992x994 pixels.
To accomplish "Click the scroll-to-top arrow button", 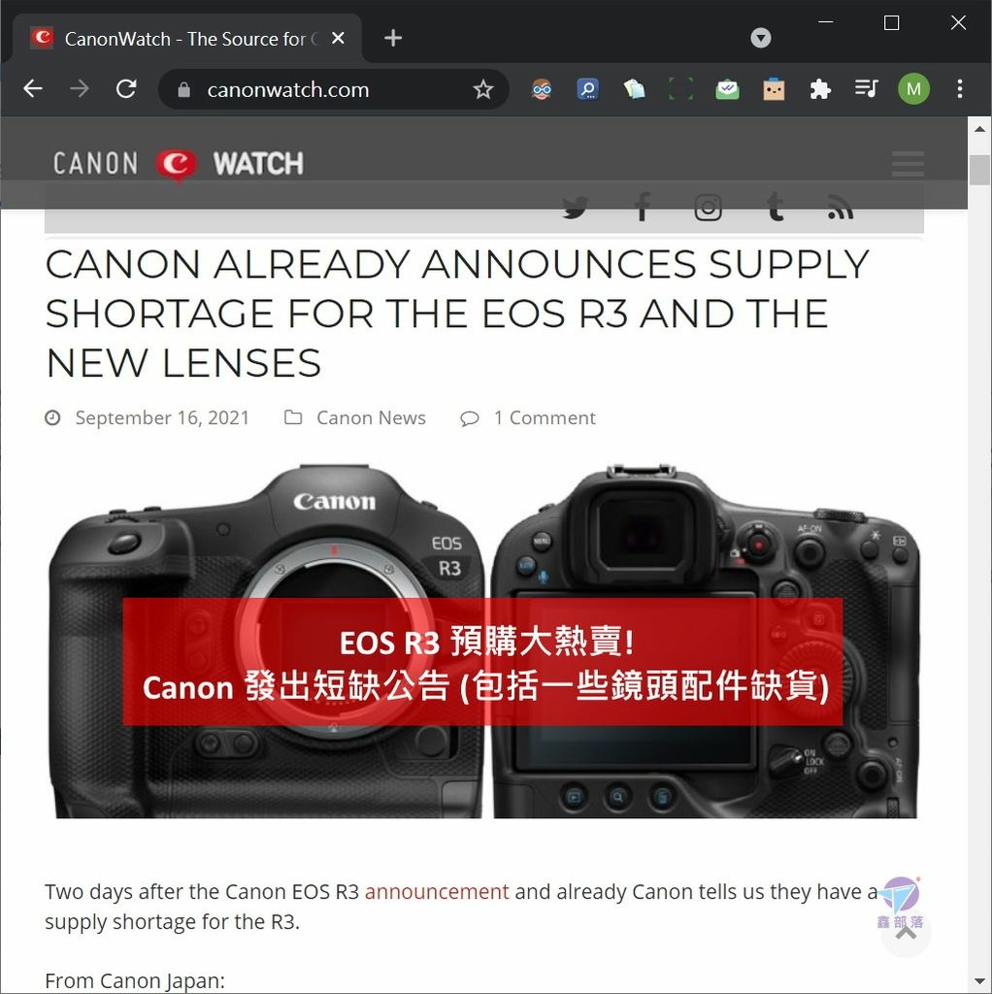I will coord(906,932).
